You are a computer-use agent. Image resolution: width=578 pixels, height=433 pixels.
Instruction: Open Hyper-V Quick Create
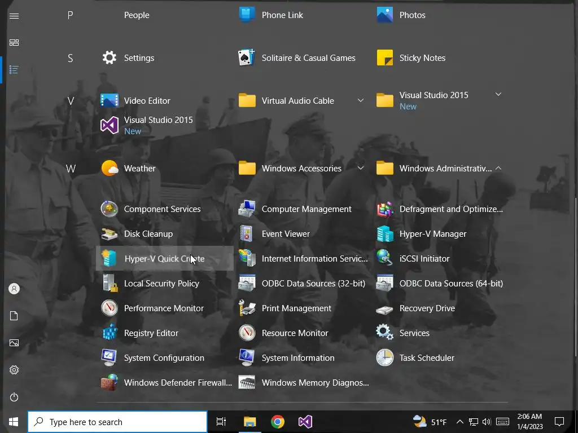164,258
